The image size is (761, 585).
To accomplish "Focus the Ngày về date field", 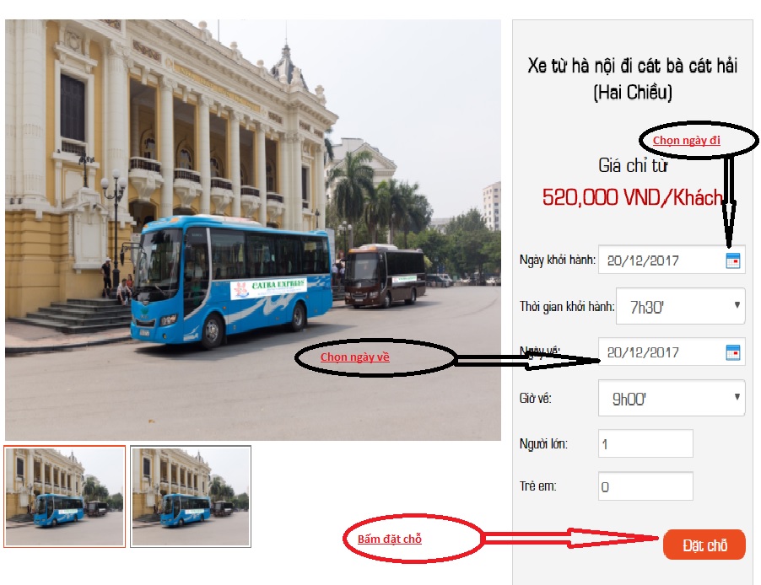I will click(672, 352).
